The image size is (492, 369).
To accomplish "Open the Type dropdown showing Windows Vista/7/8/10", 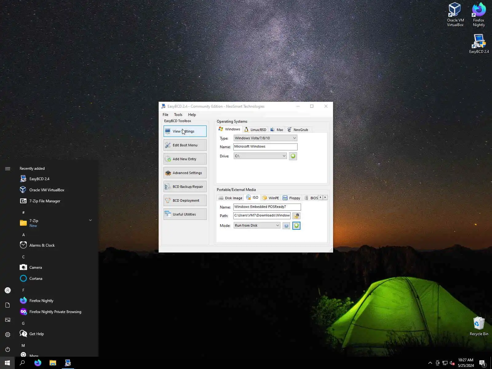I will tap(265, 138).
